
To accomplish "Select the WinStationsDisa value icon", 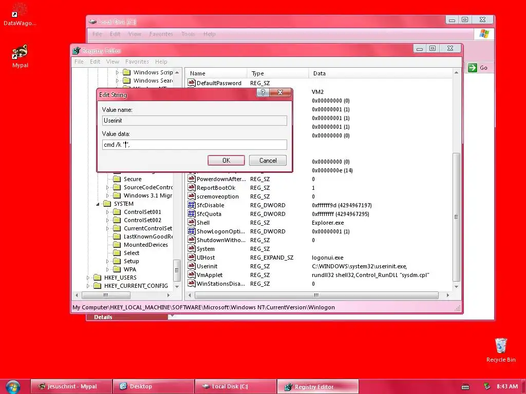I will 192,283.
